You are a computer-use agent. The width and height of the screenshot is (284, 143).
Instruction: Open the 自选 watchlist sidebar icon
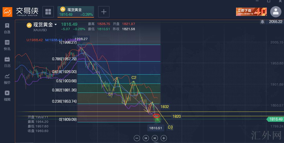pyautogui.click(x=7, y=28)
